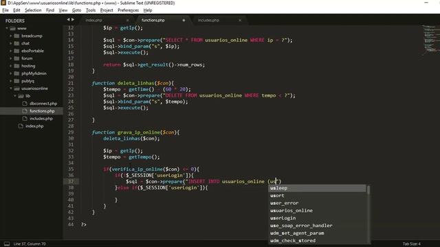Expand the forum folder
Screen dimensions: 440x247
click(x=11, y=58)
